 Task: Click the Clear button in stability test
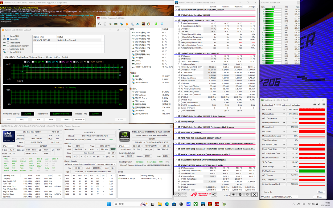(38, 120)
